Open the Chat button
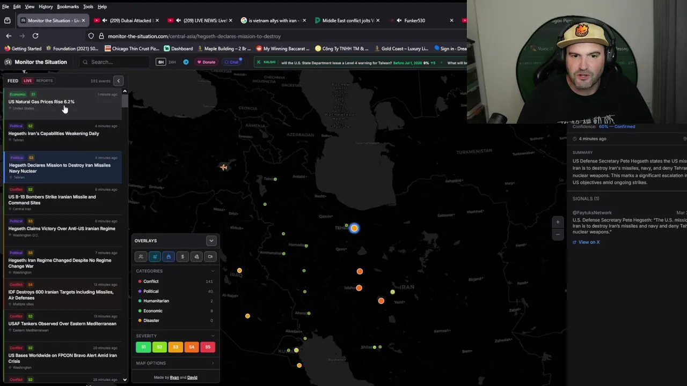This screenshot has height=386, width=687. pos(231,62)
